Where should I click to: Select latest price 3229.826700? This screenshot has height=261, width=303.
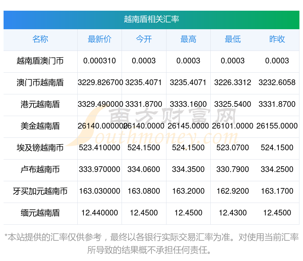click(x=100, y=83)
